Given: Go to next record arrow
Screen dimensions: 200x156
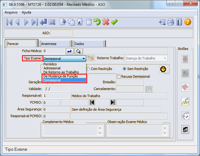Looking at the screenshot, I should tap(26, 22).
